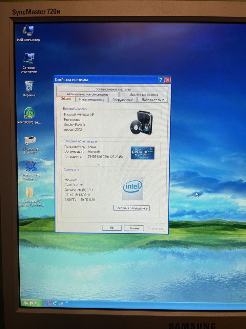
Task: Close the Свойства системы dialog
Action: (168, 80)
